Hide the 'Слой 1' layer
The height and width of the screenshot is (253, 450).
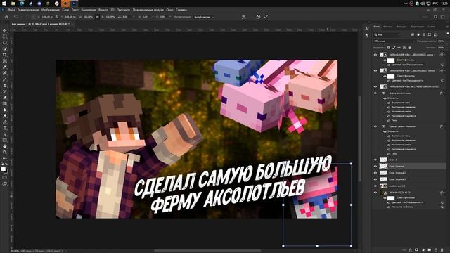tap(375, 160)
